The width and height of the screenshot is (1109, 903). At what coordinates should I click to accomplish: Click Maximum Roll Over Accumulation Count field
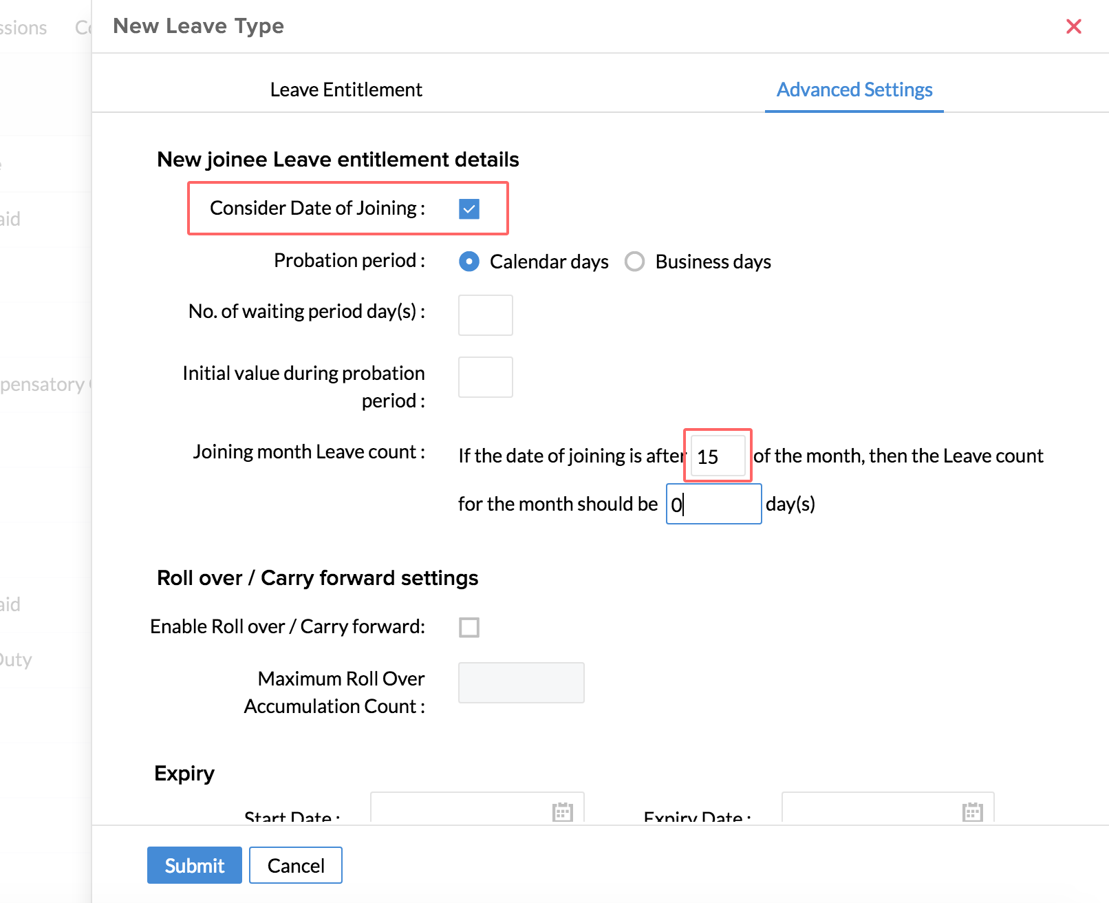point(521,683)
